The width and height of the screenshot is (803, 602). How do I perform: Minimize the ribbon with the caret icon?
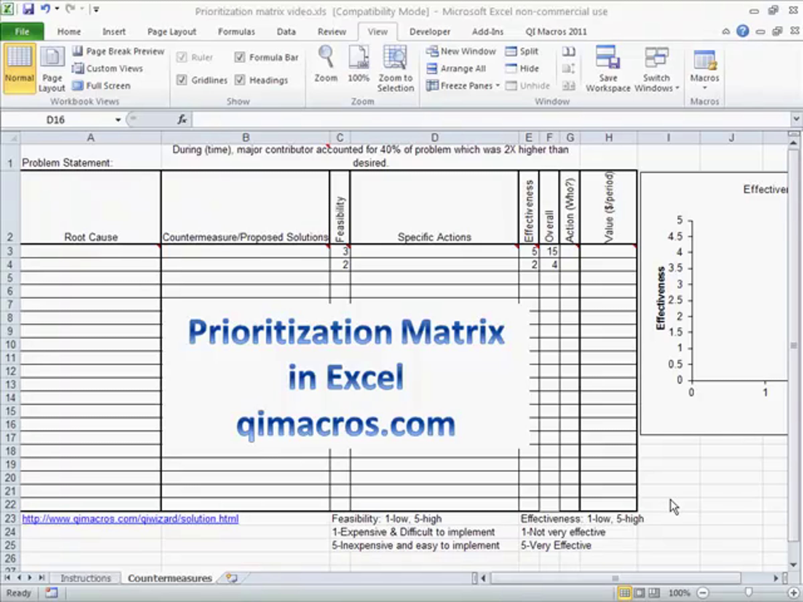pyautogui.click(x=726, y=31)
